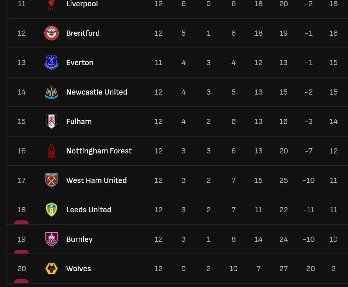Viewport: 348px width, 287px height.
Task: Open the Newcastle United team link
Action: (96, 92)
